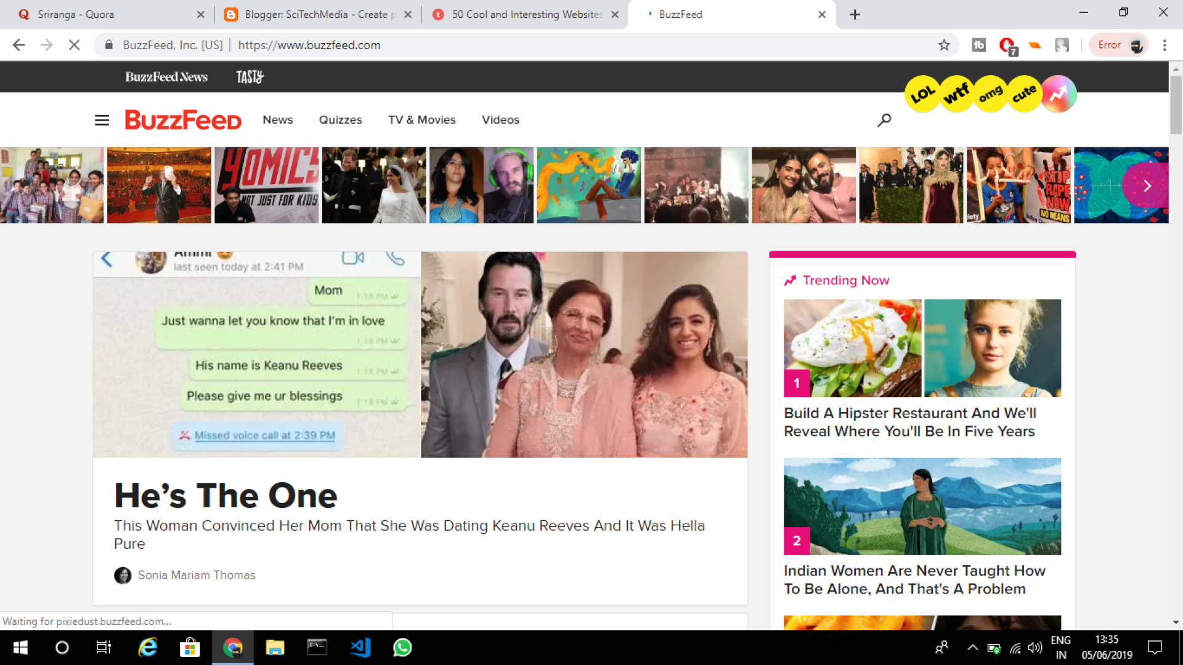Image resolution: width=1183 pixels, height=665 pixels.
Task: Toggle the page loading stop button
Action: (74, 46)
